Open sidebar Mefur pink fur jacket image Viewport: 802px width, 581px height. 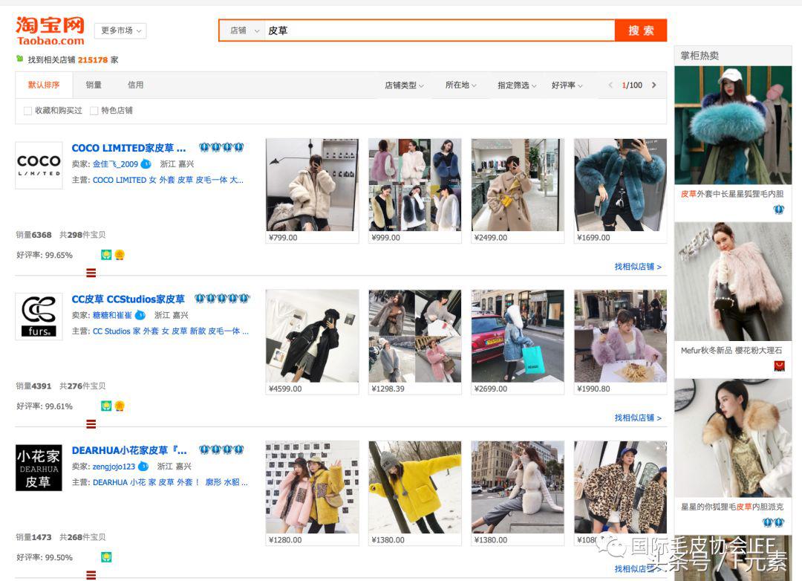(733, 282)
